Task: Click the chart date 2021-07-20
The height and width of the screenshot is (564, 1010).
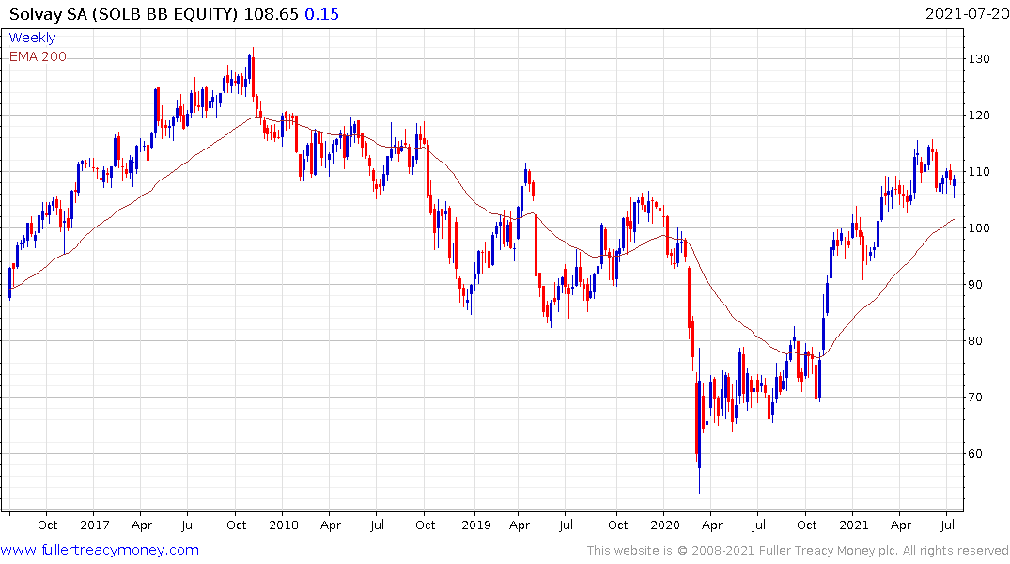Action: (967, 13)
